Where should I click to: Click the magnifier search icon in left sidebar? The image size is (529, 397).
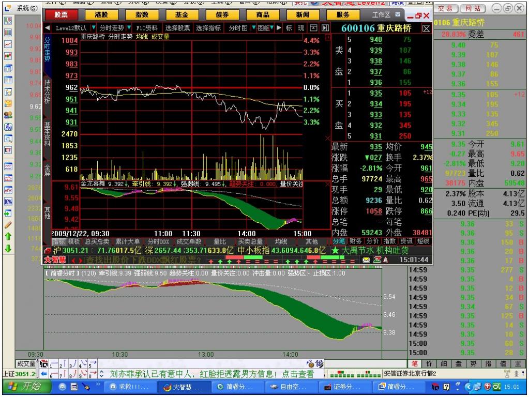pos(8,139)
